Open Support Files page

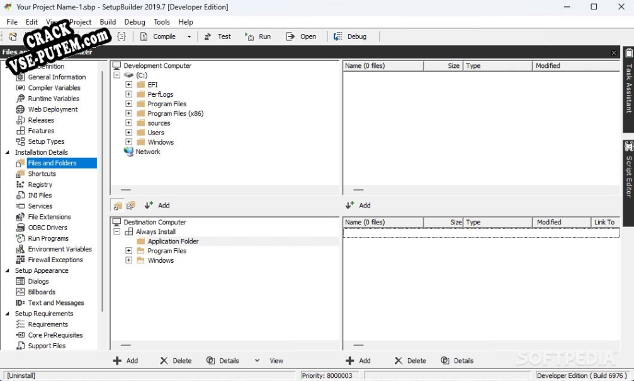[47, 346]
